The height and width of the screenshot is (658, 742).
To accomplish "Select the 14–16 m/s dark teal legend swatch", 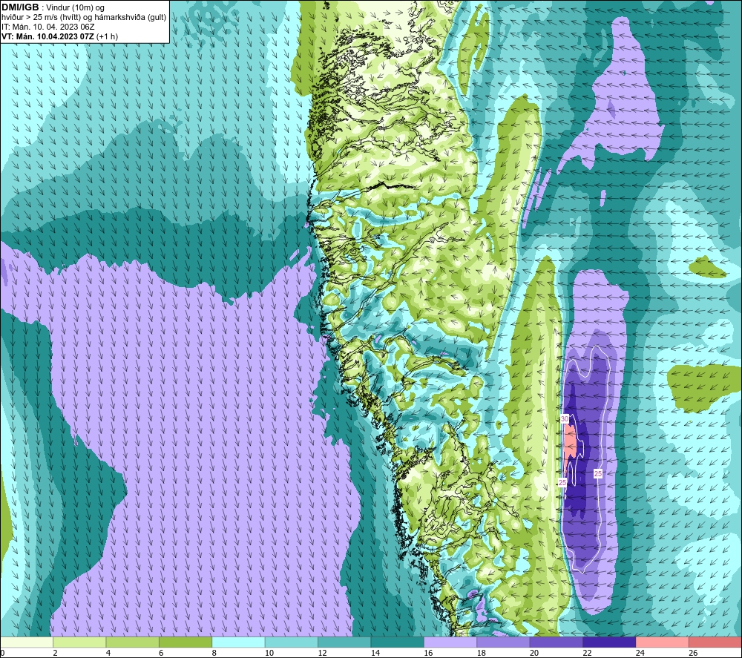I will [398, 642].
